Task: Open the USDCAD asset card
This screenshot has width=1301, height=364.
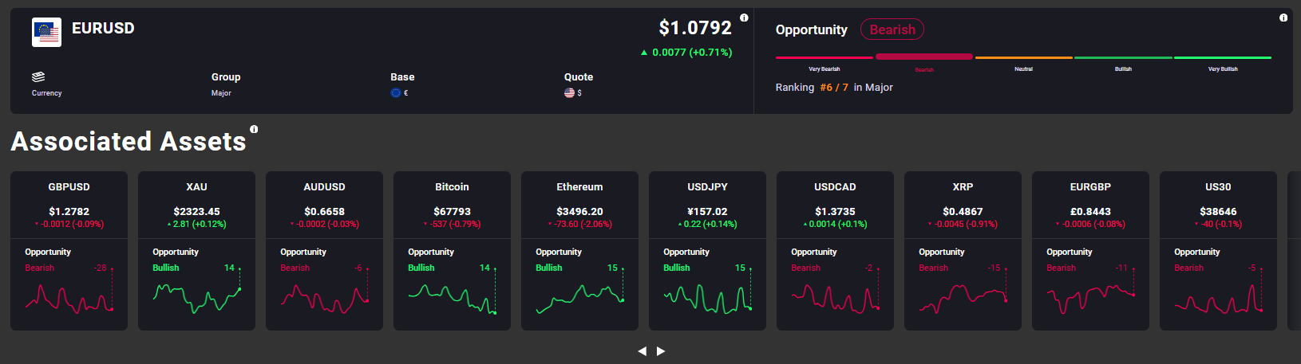Action: click(x=835, y=251)
